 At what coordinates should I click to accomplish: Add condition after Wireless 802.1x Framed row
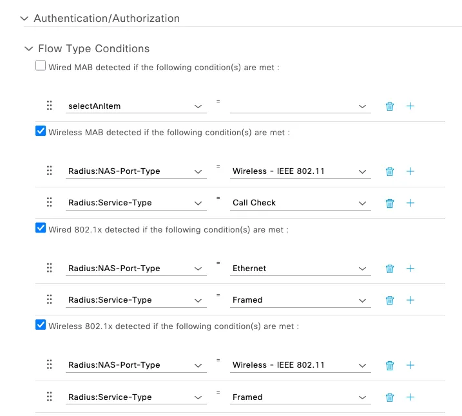410,397
